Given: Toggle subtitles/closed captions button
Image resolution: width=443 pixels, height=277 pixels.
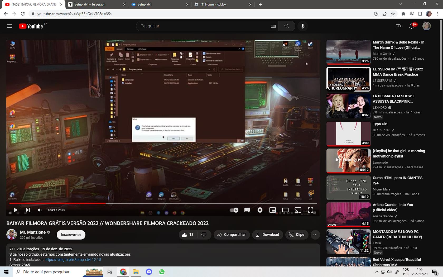Looking at the screenshot, I should 247,210.
